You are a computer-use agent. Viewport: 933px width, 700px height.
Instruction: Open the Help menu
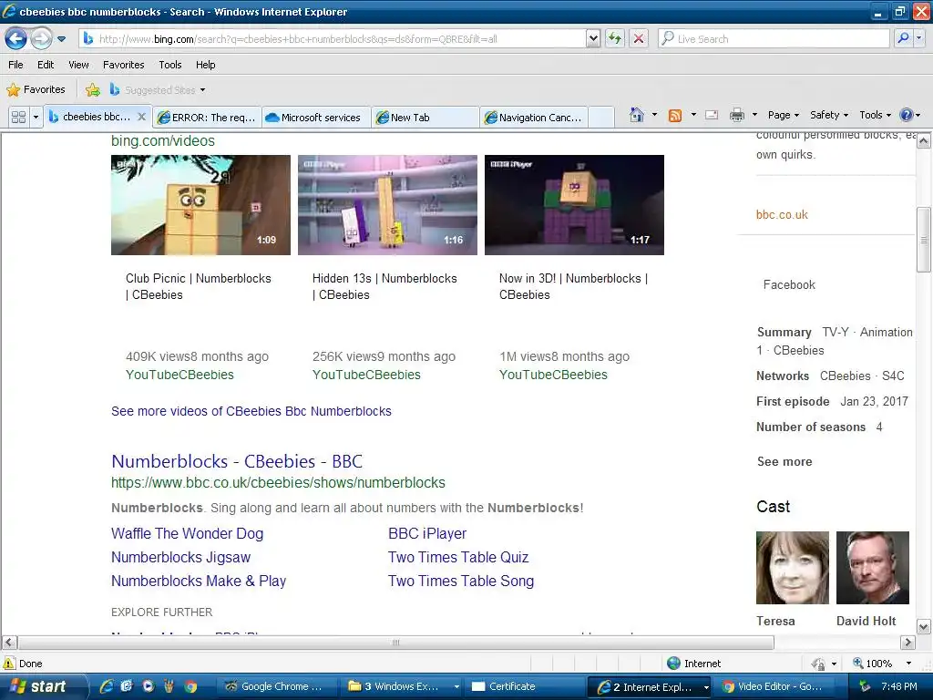(205, 65)
